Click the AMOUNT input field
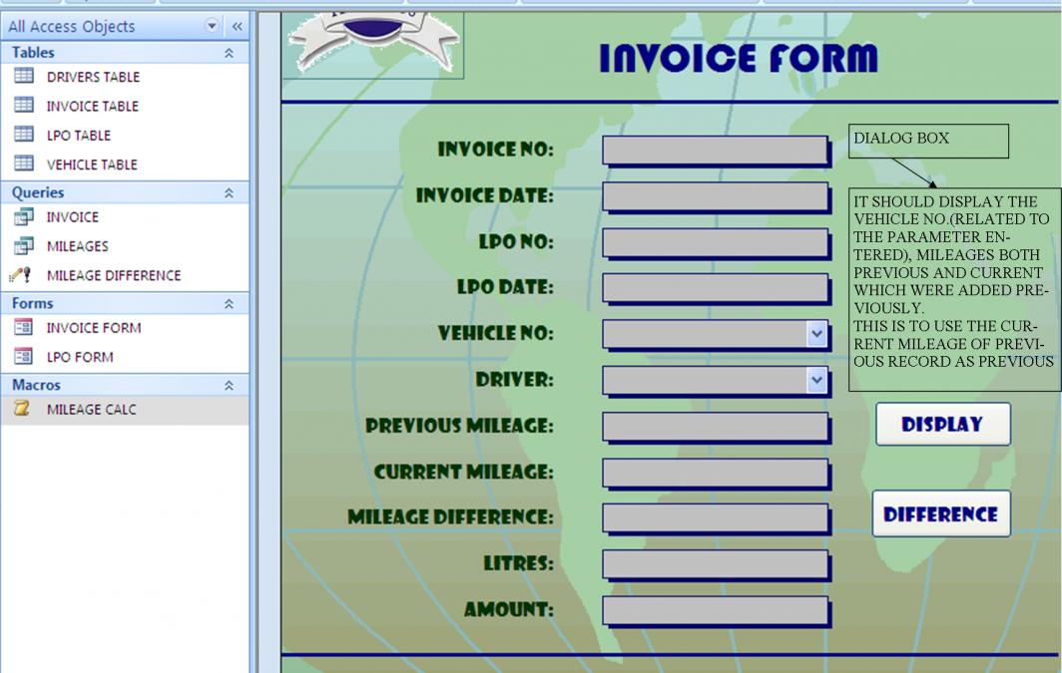 (716, 611)
